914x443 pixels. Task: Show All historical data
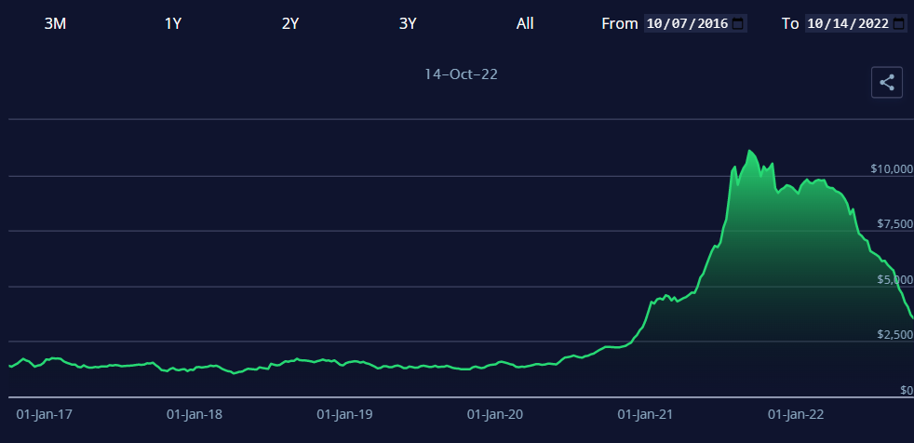525,24
